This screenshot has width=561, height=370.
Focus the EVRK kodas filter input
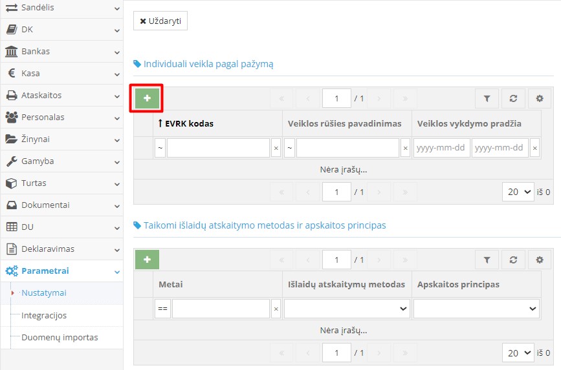(218, 148)
